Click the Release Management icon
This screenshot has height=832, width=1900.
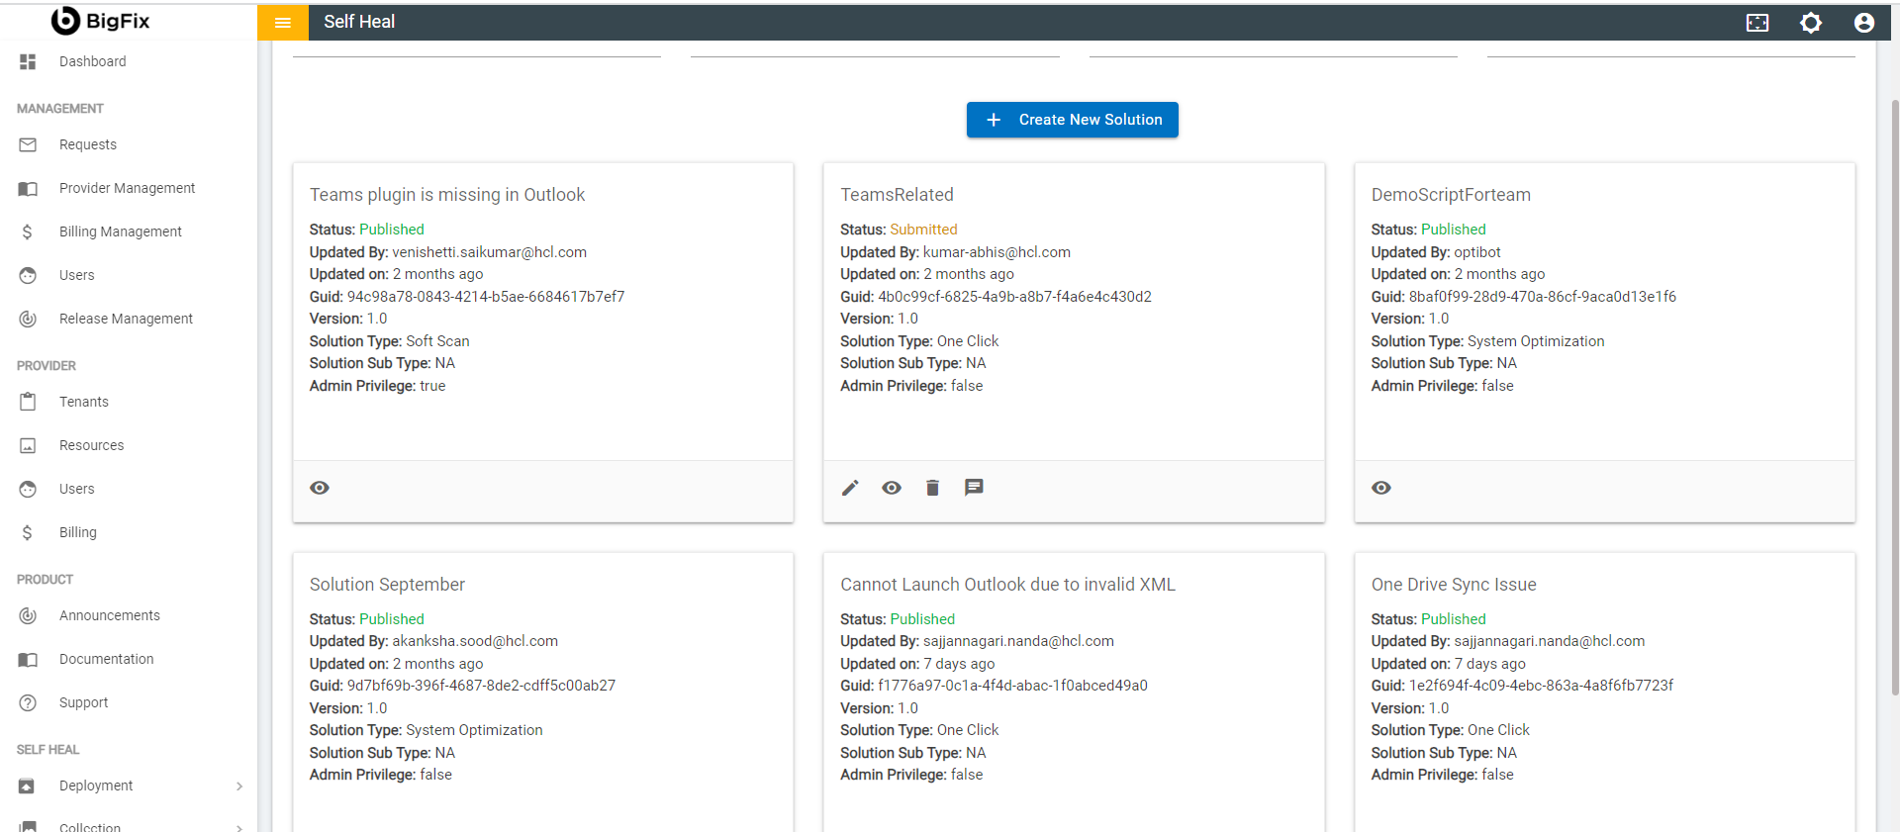pyautogui.click(x=28, y=319)
